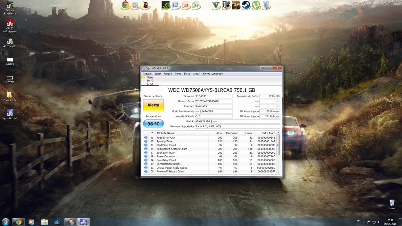Launch Excel from the top dock
Viewport: 402px width, 226px height.
[196, 5]
